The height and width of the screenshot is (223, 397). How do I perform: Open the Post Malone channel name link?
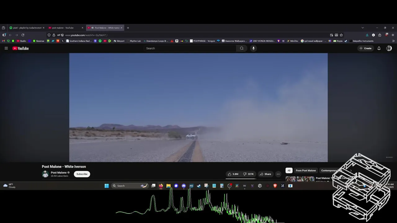(59, 173)
